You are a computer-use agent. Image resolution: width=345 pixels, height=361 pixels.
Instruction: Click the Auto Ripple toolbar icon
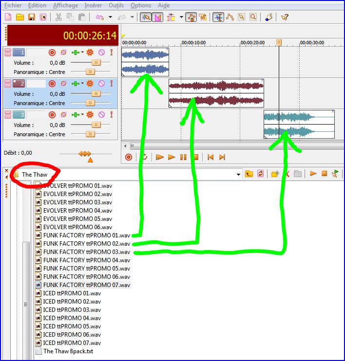pos(171,17)
